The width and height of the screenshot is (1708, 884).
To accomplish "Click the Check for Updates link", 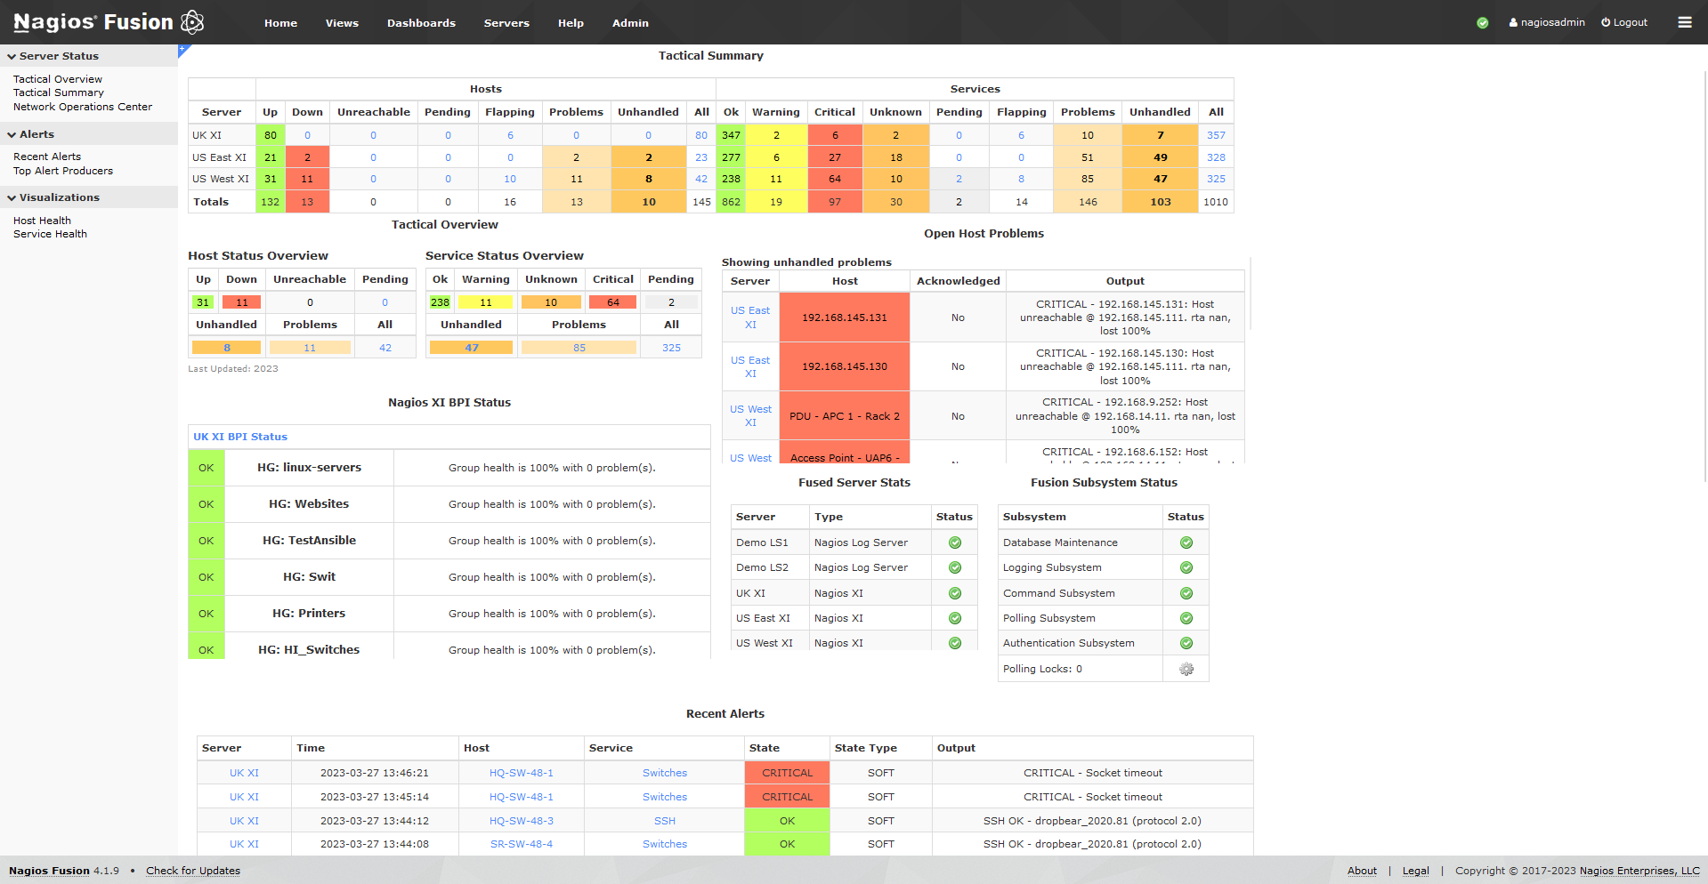I will 193,870.
